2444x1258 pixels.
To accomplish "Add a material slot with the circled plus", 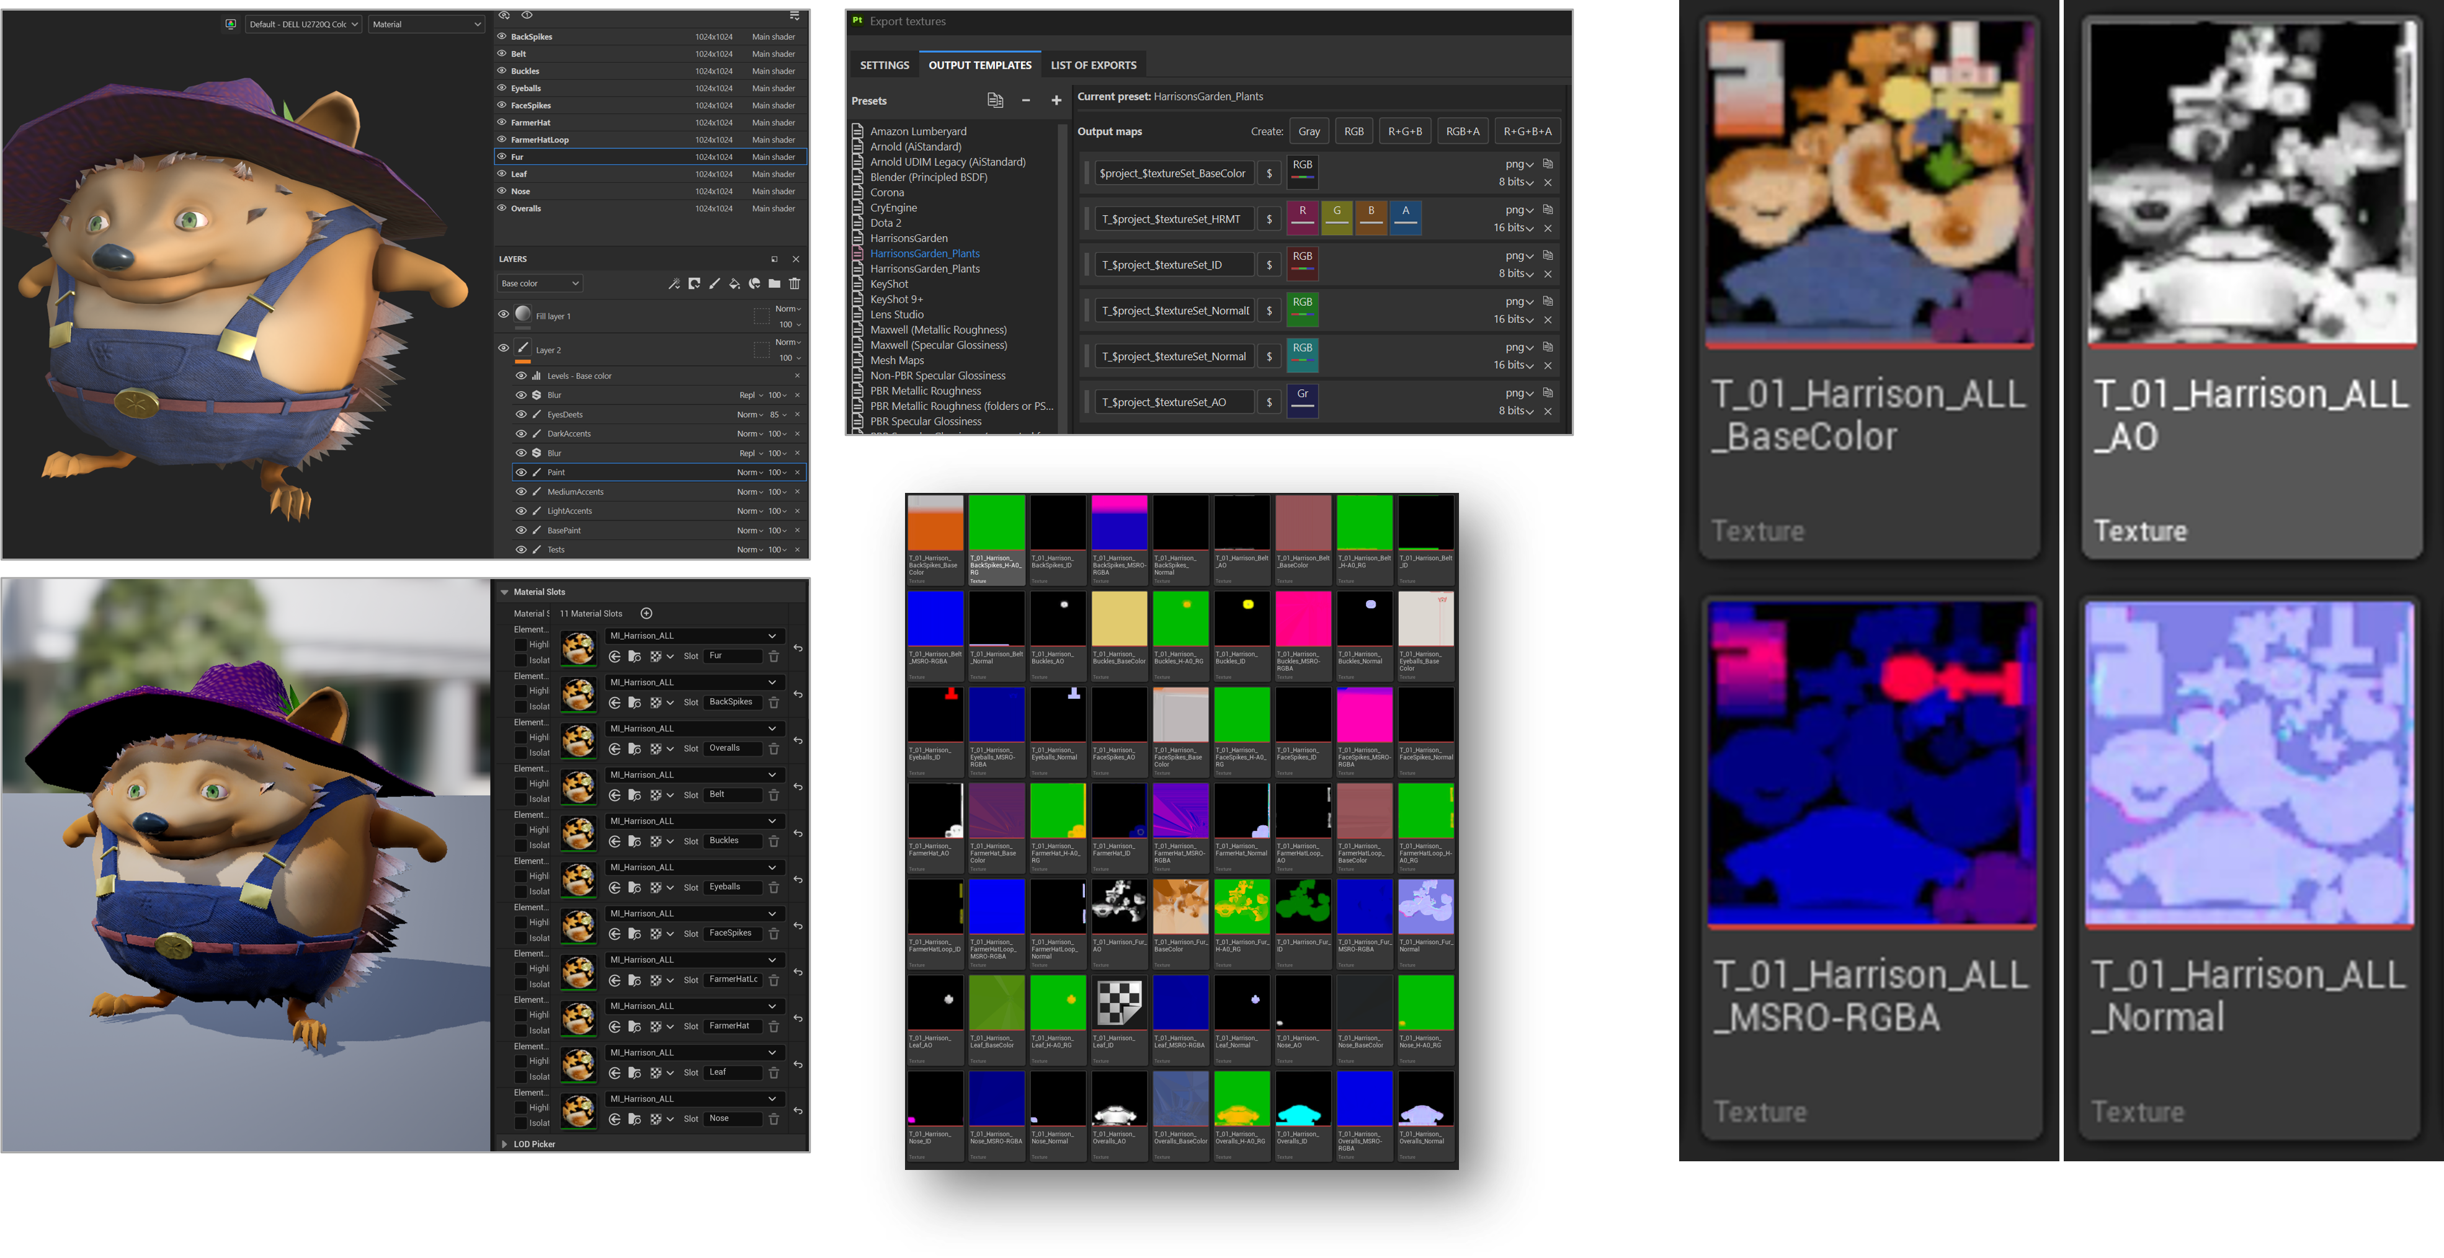I will (x=646, y=613).
